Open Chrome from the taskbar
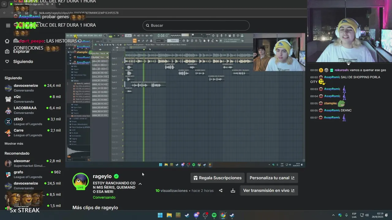392x220 pixels. click(223, 215)
